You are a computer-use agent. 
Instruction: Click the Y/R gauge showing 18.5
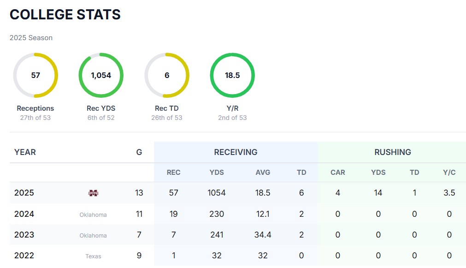pyautogui.click(x=232, y=76)
